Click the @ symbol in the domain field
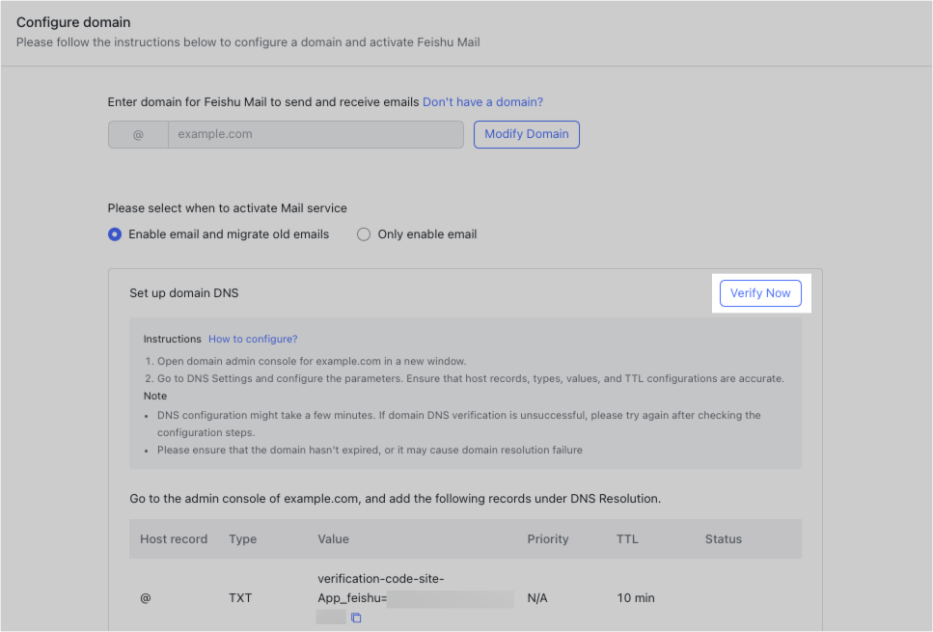This screenshot has height=632, width=933. 137,134
